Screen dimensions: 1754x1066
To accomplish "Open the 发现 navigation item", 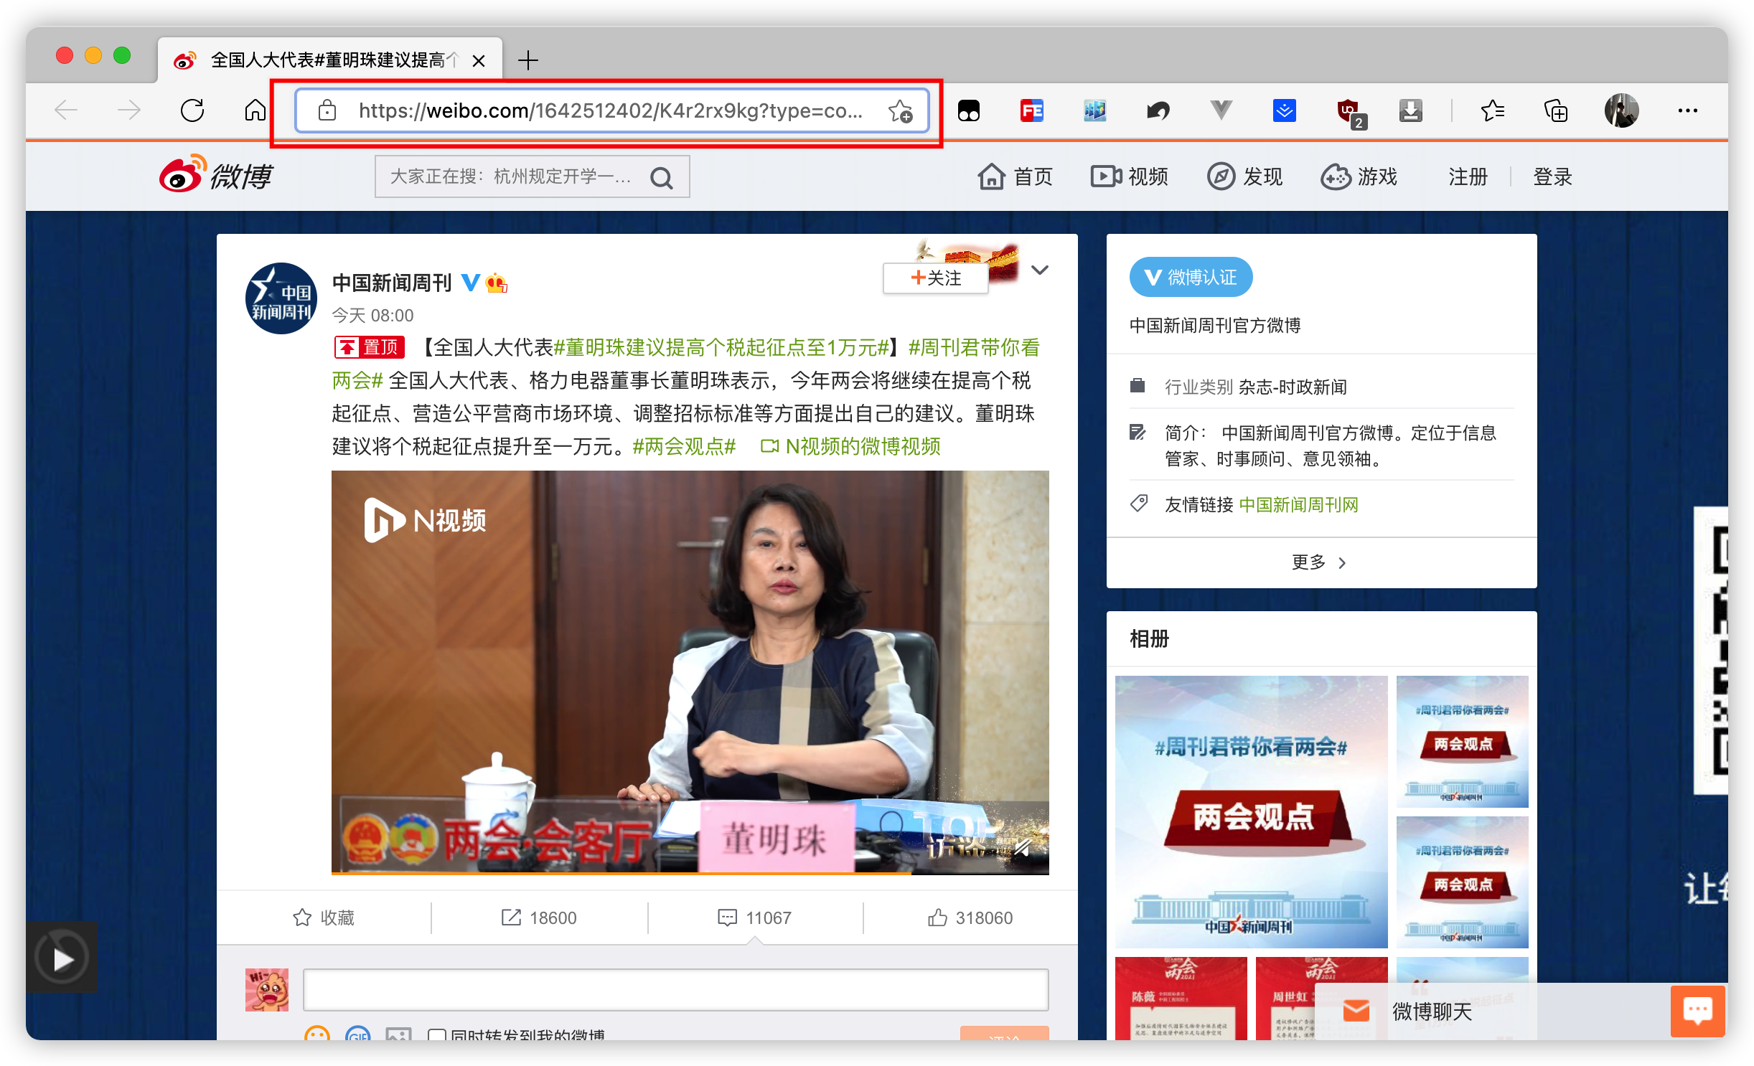I will [1245, 176].
